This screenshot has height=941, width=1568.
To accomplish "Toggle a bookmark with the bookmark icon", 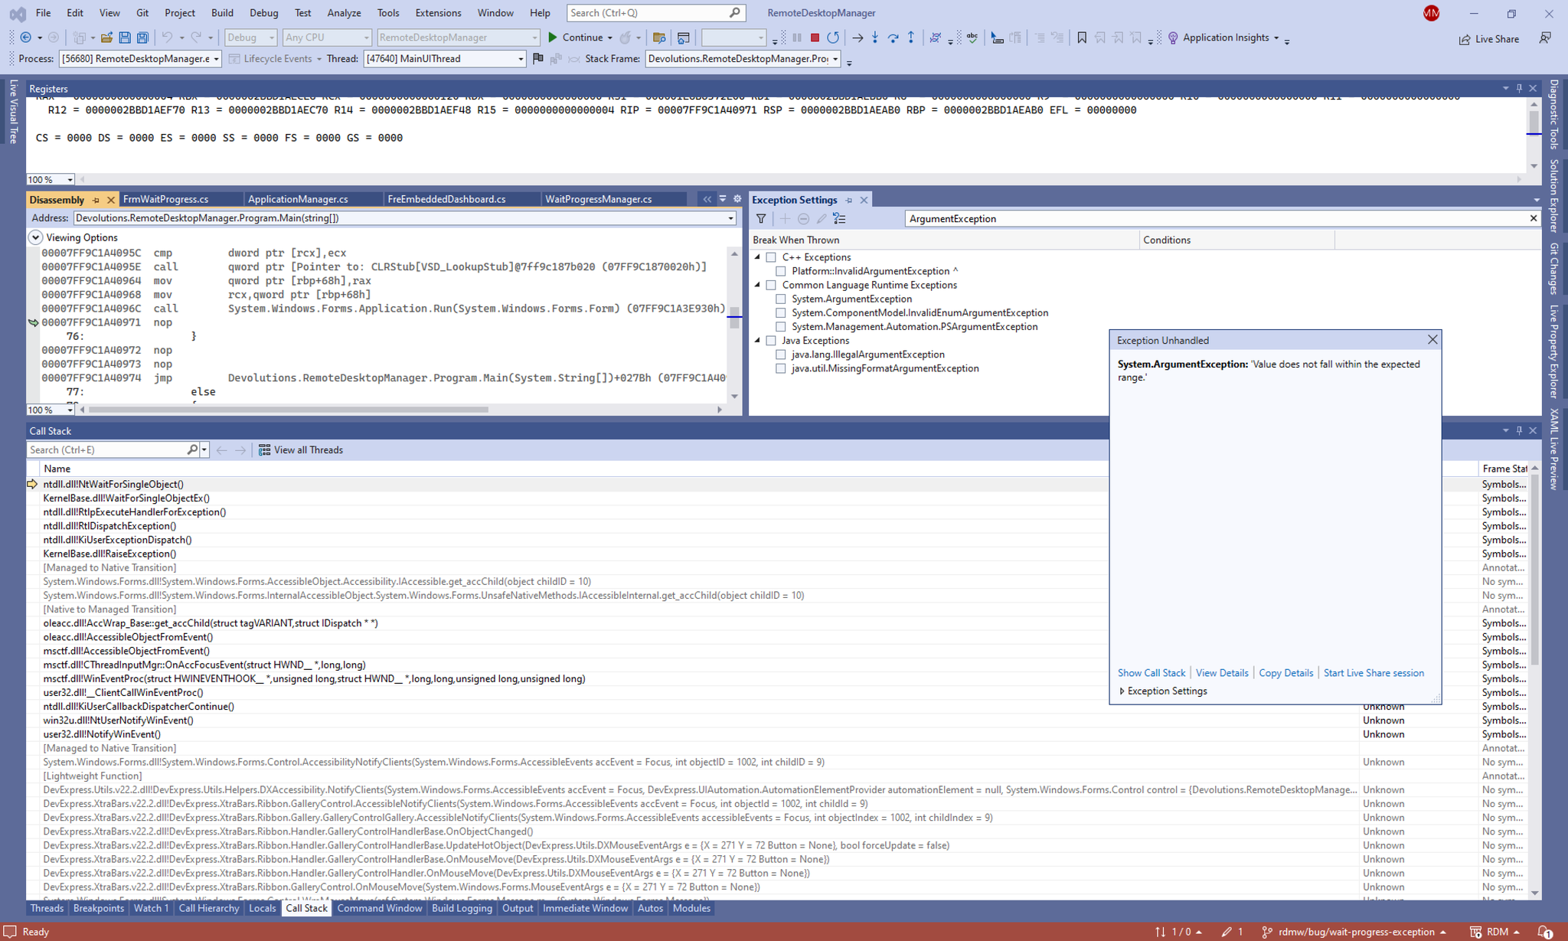I will [x=1082, y=38].
